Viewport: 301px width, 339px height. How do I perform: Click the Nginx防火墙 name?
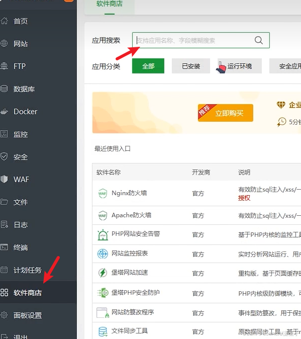pyautogui.click(x=129, y=193)
